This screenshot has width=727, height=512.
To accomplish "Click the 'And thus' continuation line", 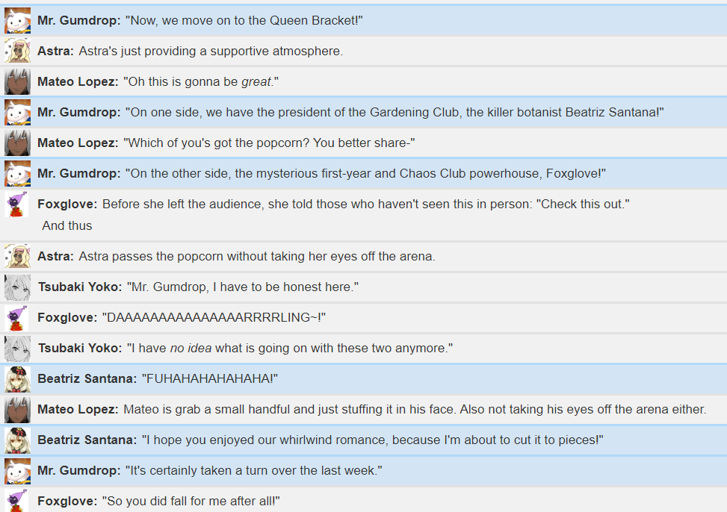I will (67, 225).
